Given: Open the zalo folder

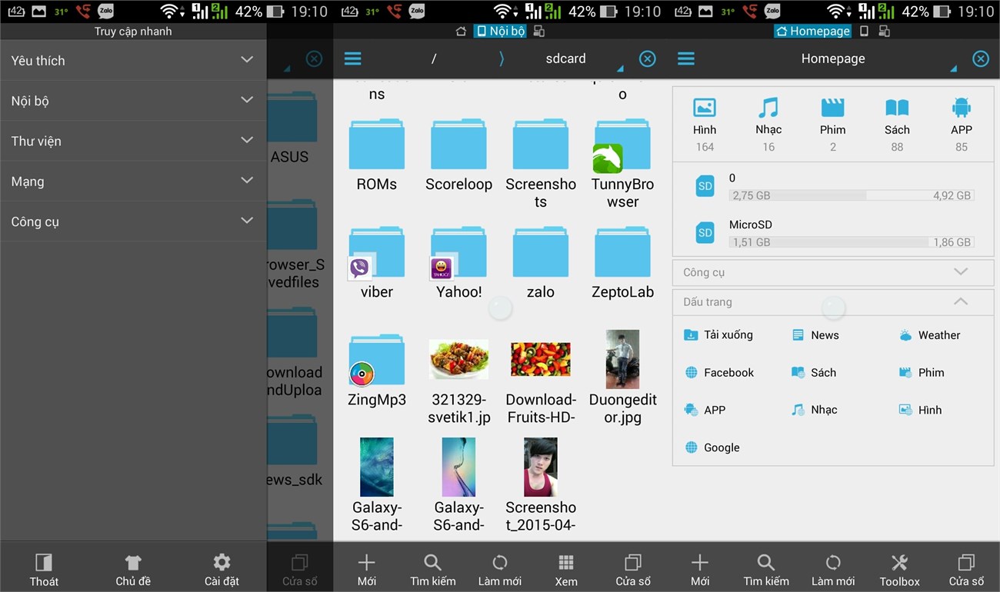Looking at the screenshot, I should click(x=541, y=262).
